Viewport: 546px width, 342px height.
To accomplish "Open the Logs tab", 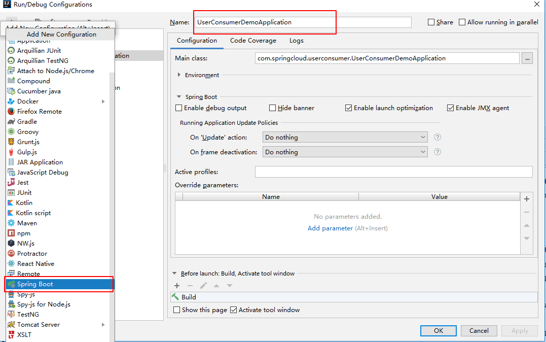I will [x=297, y=41].
